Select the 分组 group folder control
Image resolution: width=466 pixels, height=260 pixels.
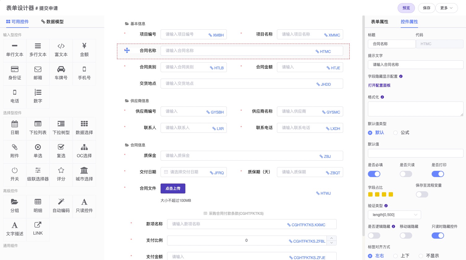pyautogui.click(x=15, y=206)
